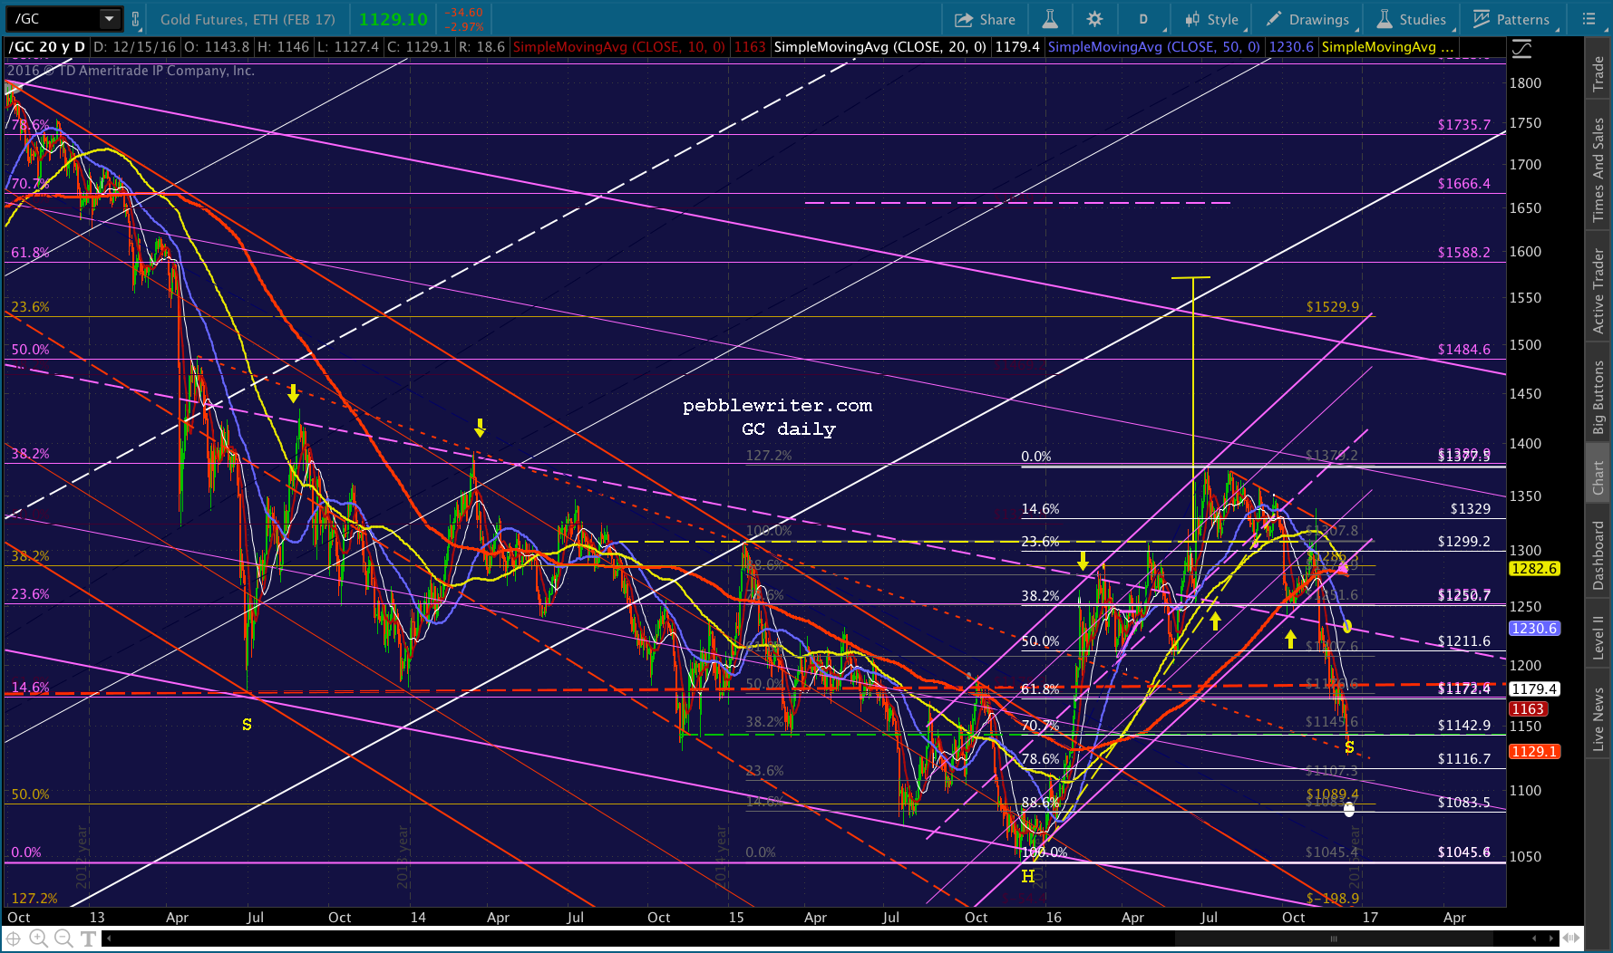Click the blue 1230.6 price axis label
1613x953 pixels.
(x=1534, y=629)
